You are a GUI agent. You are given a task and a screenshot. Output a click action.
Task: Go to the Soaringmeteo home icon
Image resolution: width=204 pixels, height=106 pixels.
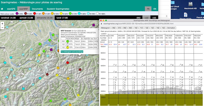[x=2, y=9]
